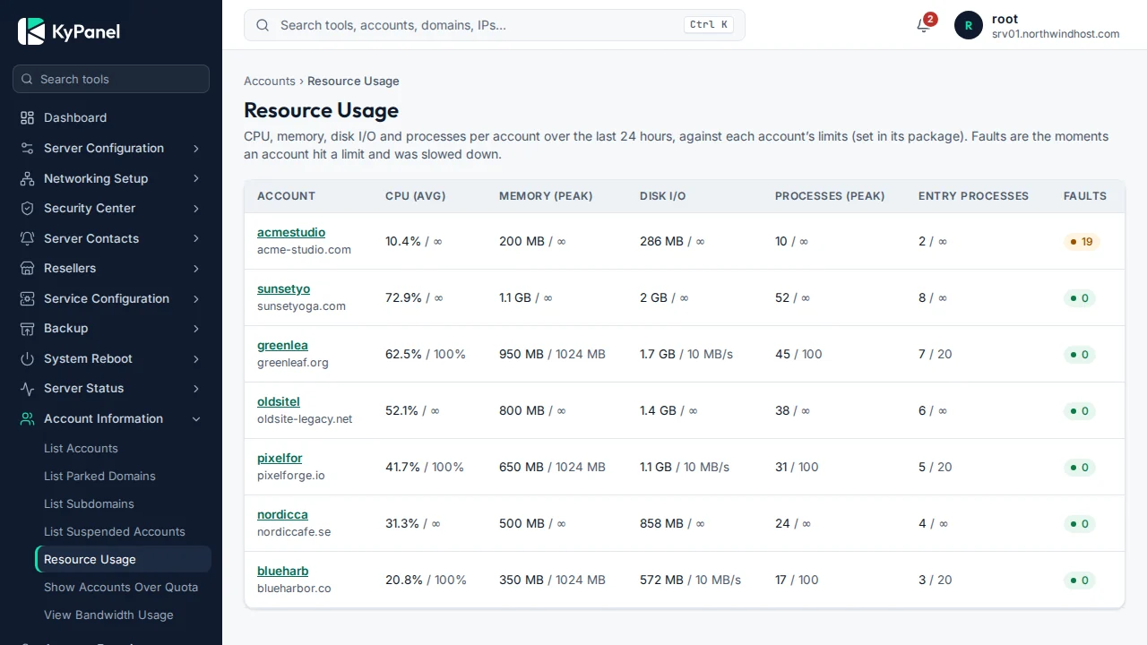The height and width of the screenshot is (645, 1147).
Task: Click the FAULTS column header
Action: (1085, 195)
